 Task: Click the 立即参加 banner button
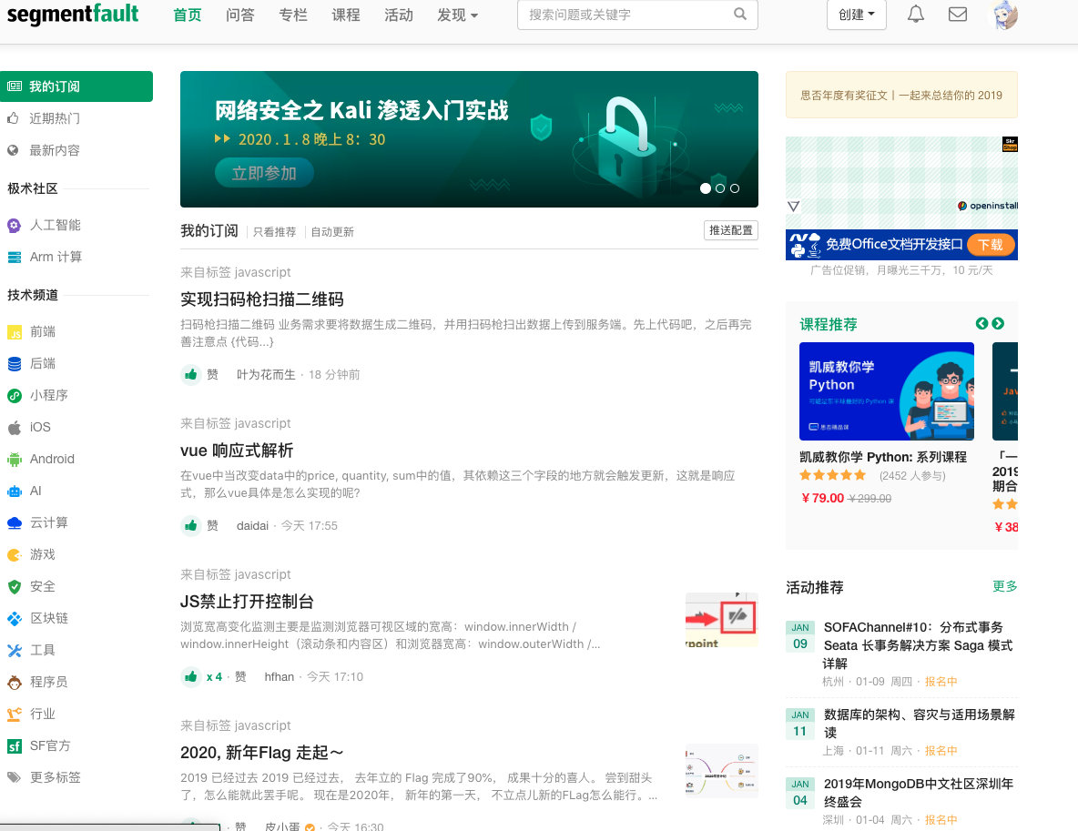click(x=264, y=173)
